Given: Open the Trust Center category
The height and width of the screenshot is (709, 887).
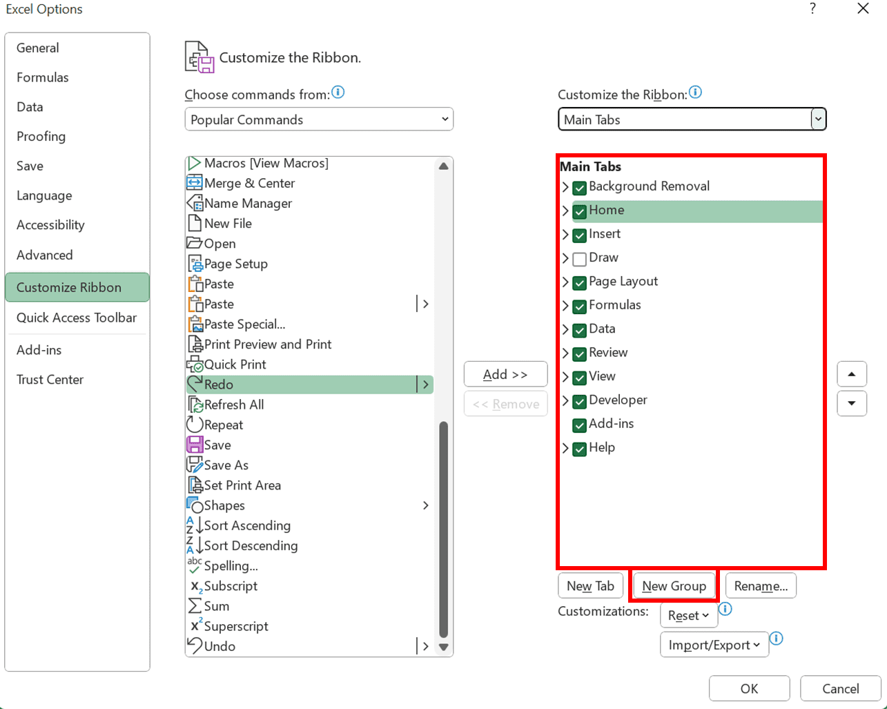Looking at the screenshot, I should [77, 380].
